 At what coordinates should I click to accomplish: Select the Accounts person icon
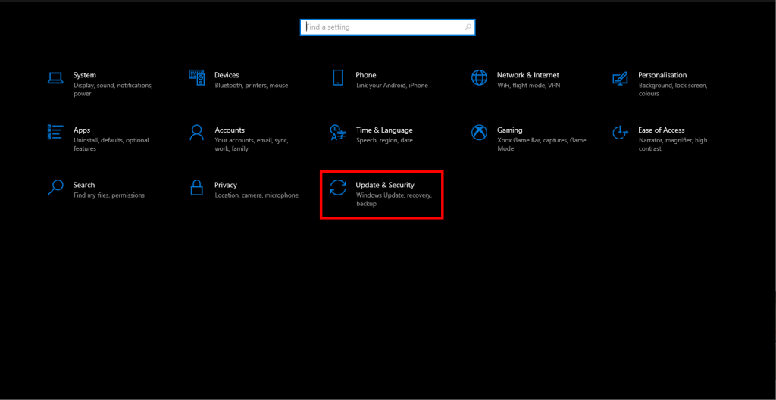[196, 133]
